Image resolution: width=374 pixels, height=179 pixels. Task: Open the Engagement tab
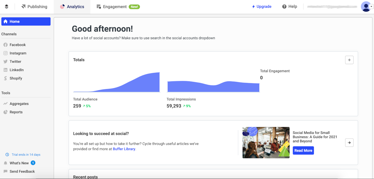118,7
